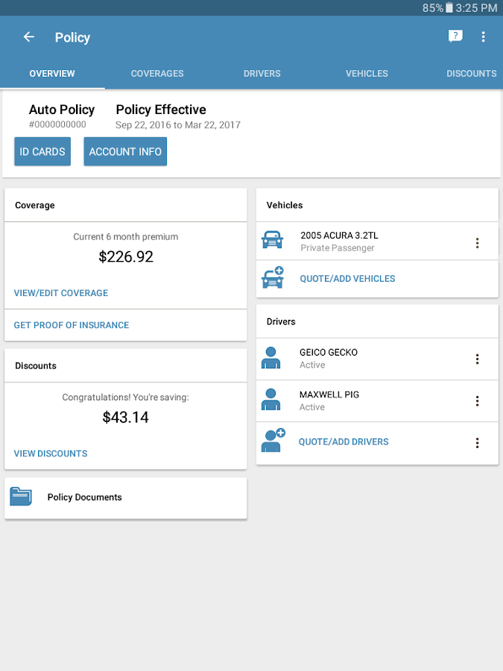Follow the View/Edit Coverage link

[61, 293]
